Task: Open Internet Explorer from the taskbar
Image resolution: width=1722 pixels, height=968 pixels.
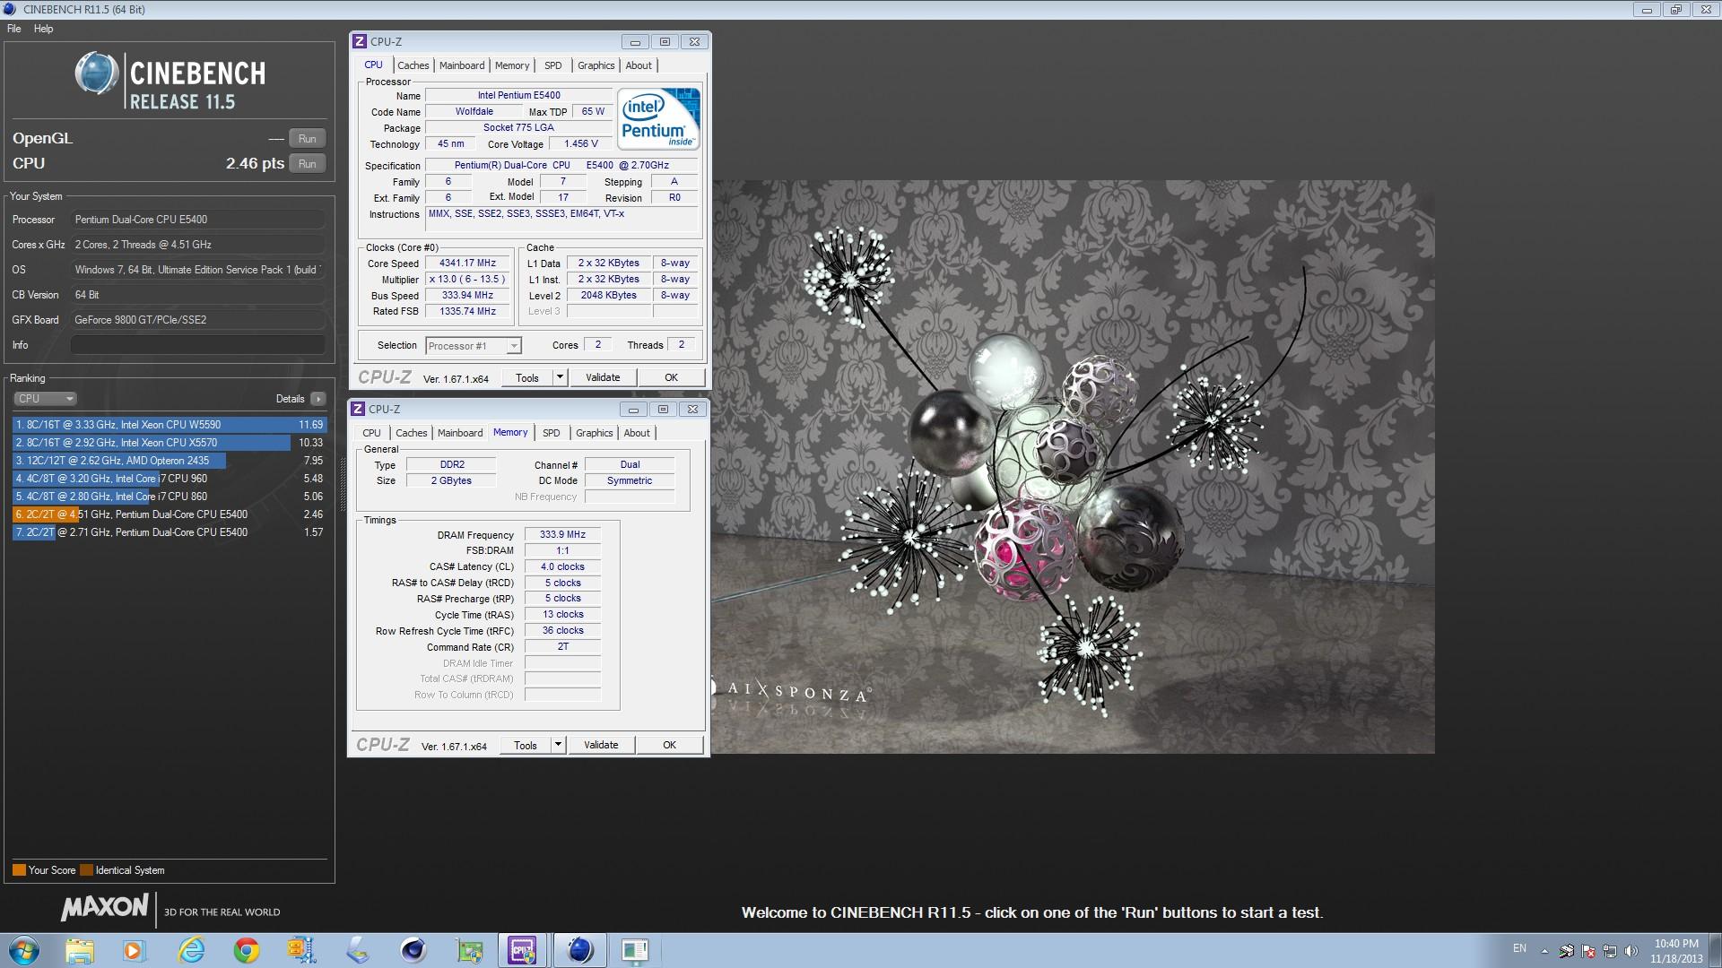Action: pos(191,950)
